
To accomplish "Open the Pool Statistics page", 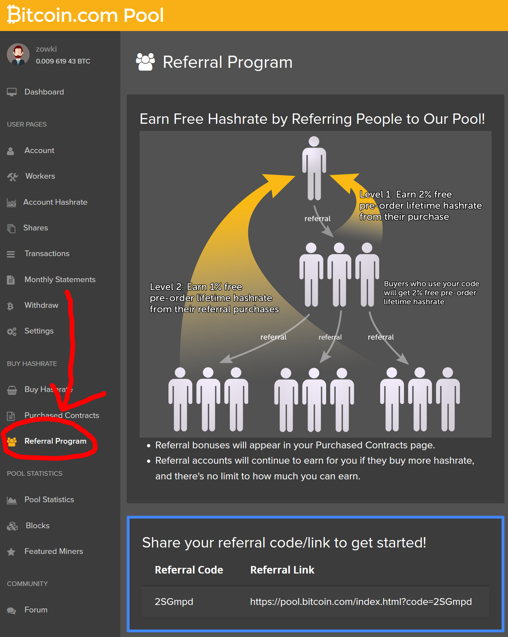I will tap(49, 500).
